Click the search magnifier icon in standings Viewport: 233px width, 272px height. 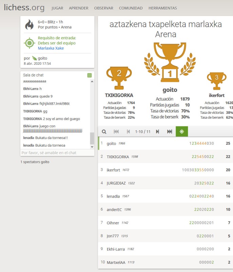[104, 131]
